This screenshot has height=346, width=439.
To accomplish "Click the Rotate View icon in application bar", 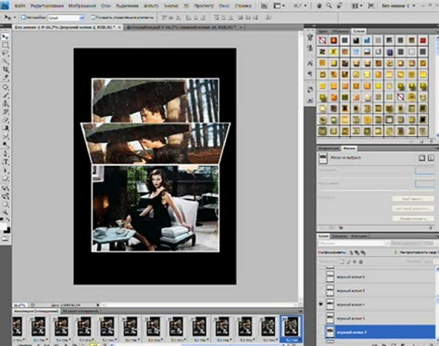I will click(x=340, y=6).
